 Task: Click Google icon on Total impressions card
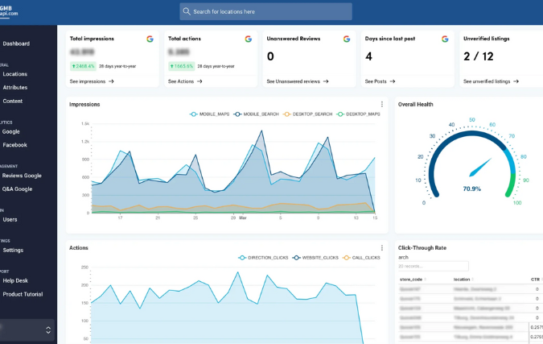[x=150, y=39]
